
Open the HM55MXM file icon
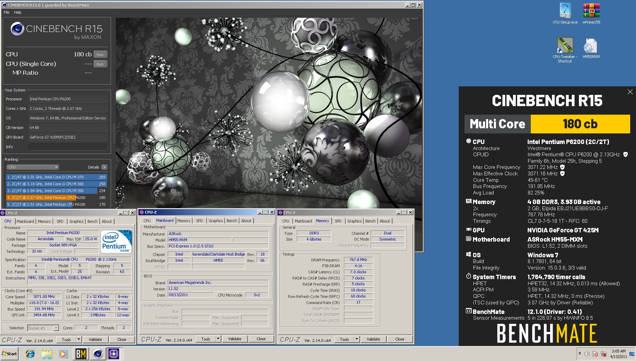591,46
